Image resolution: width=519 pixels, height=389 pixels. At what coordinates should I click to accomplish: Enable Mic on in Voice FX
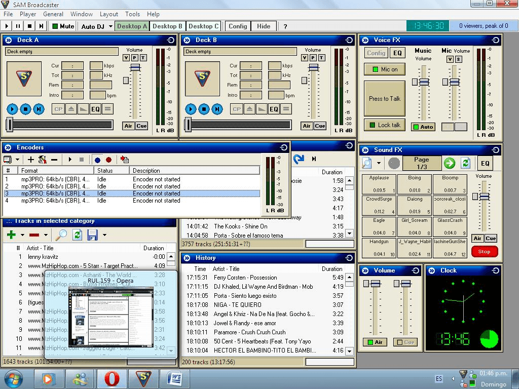(384, 69)
